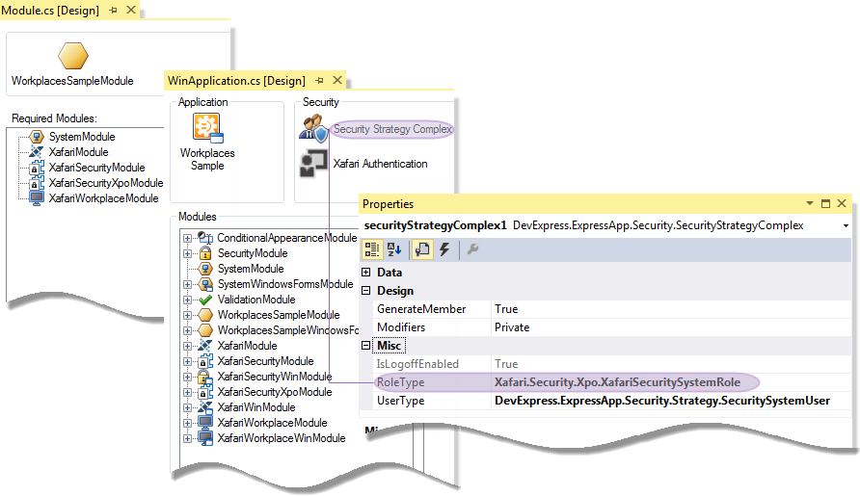Expand the ValidationModule tree node
The image size is (860, 496).
pos(187,300)
